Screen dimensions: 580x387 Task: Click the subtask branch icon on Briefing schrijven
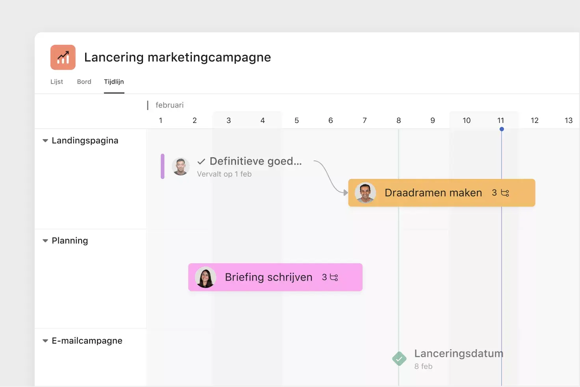(334, 277)
